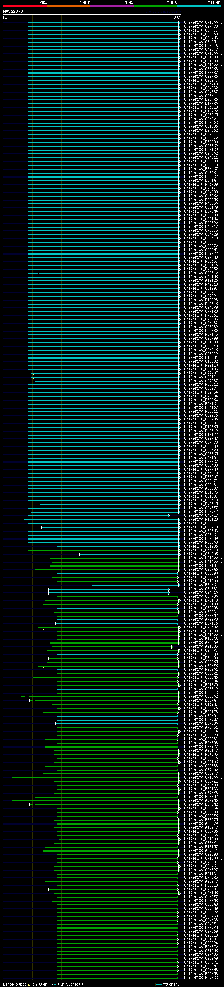Open hit UniRef100_Q9SYT7
Screen dimensions: 224x987
click(201, 81)
